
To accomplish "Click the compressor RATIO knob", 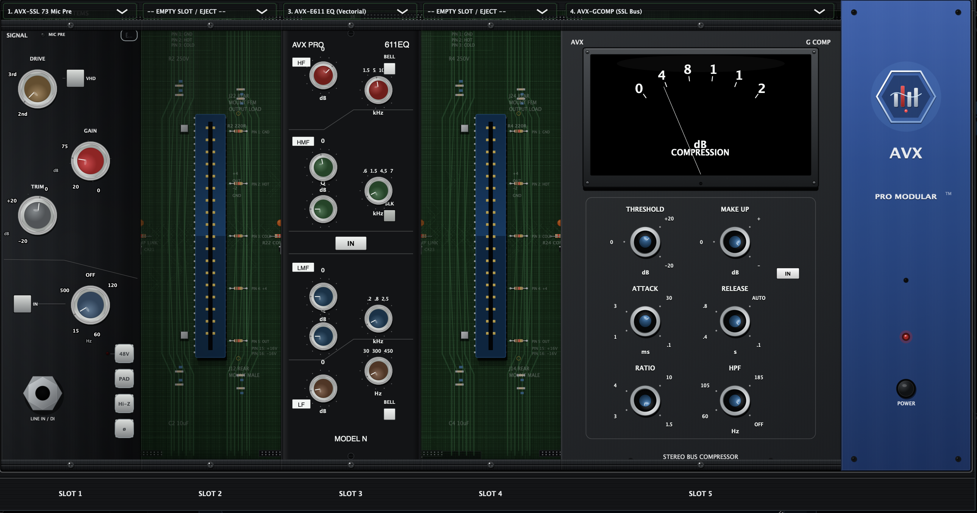I will (x=645, y=401).
